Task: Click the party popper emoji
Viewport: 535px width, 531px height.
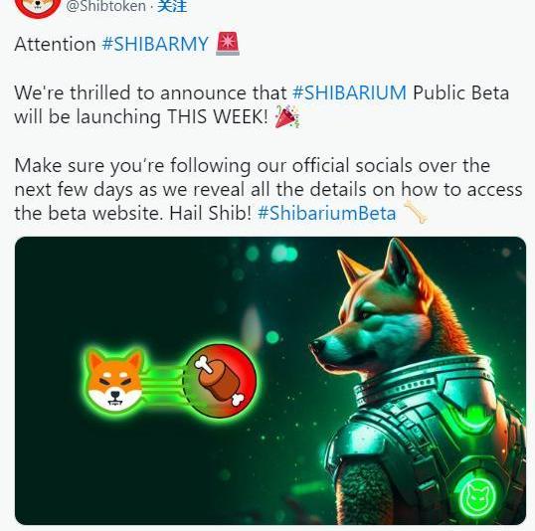Action: [287, 116]
